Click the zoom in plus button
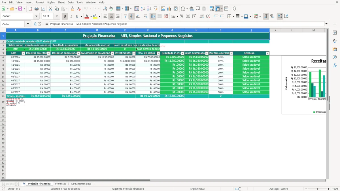 tap(329, 189)
